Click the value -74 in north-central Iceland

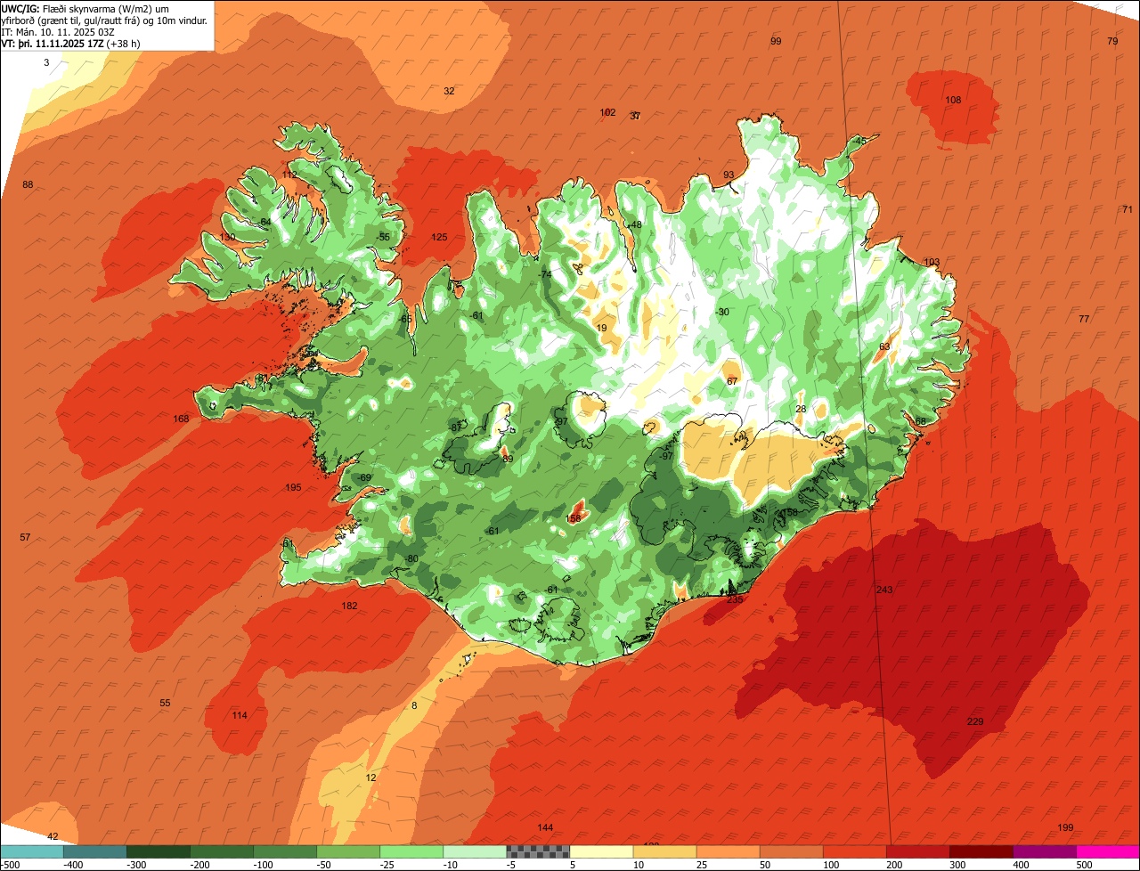(545, 274)
